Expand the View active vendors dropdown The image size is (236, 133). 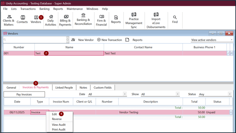(232, 40)
